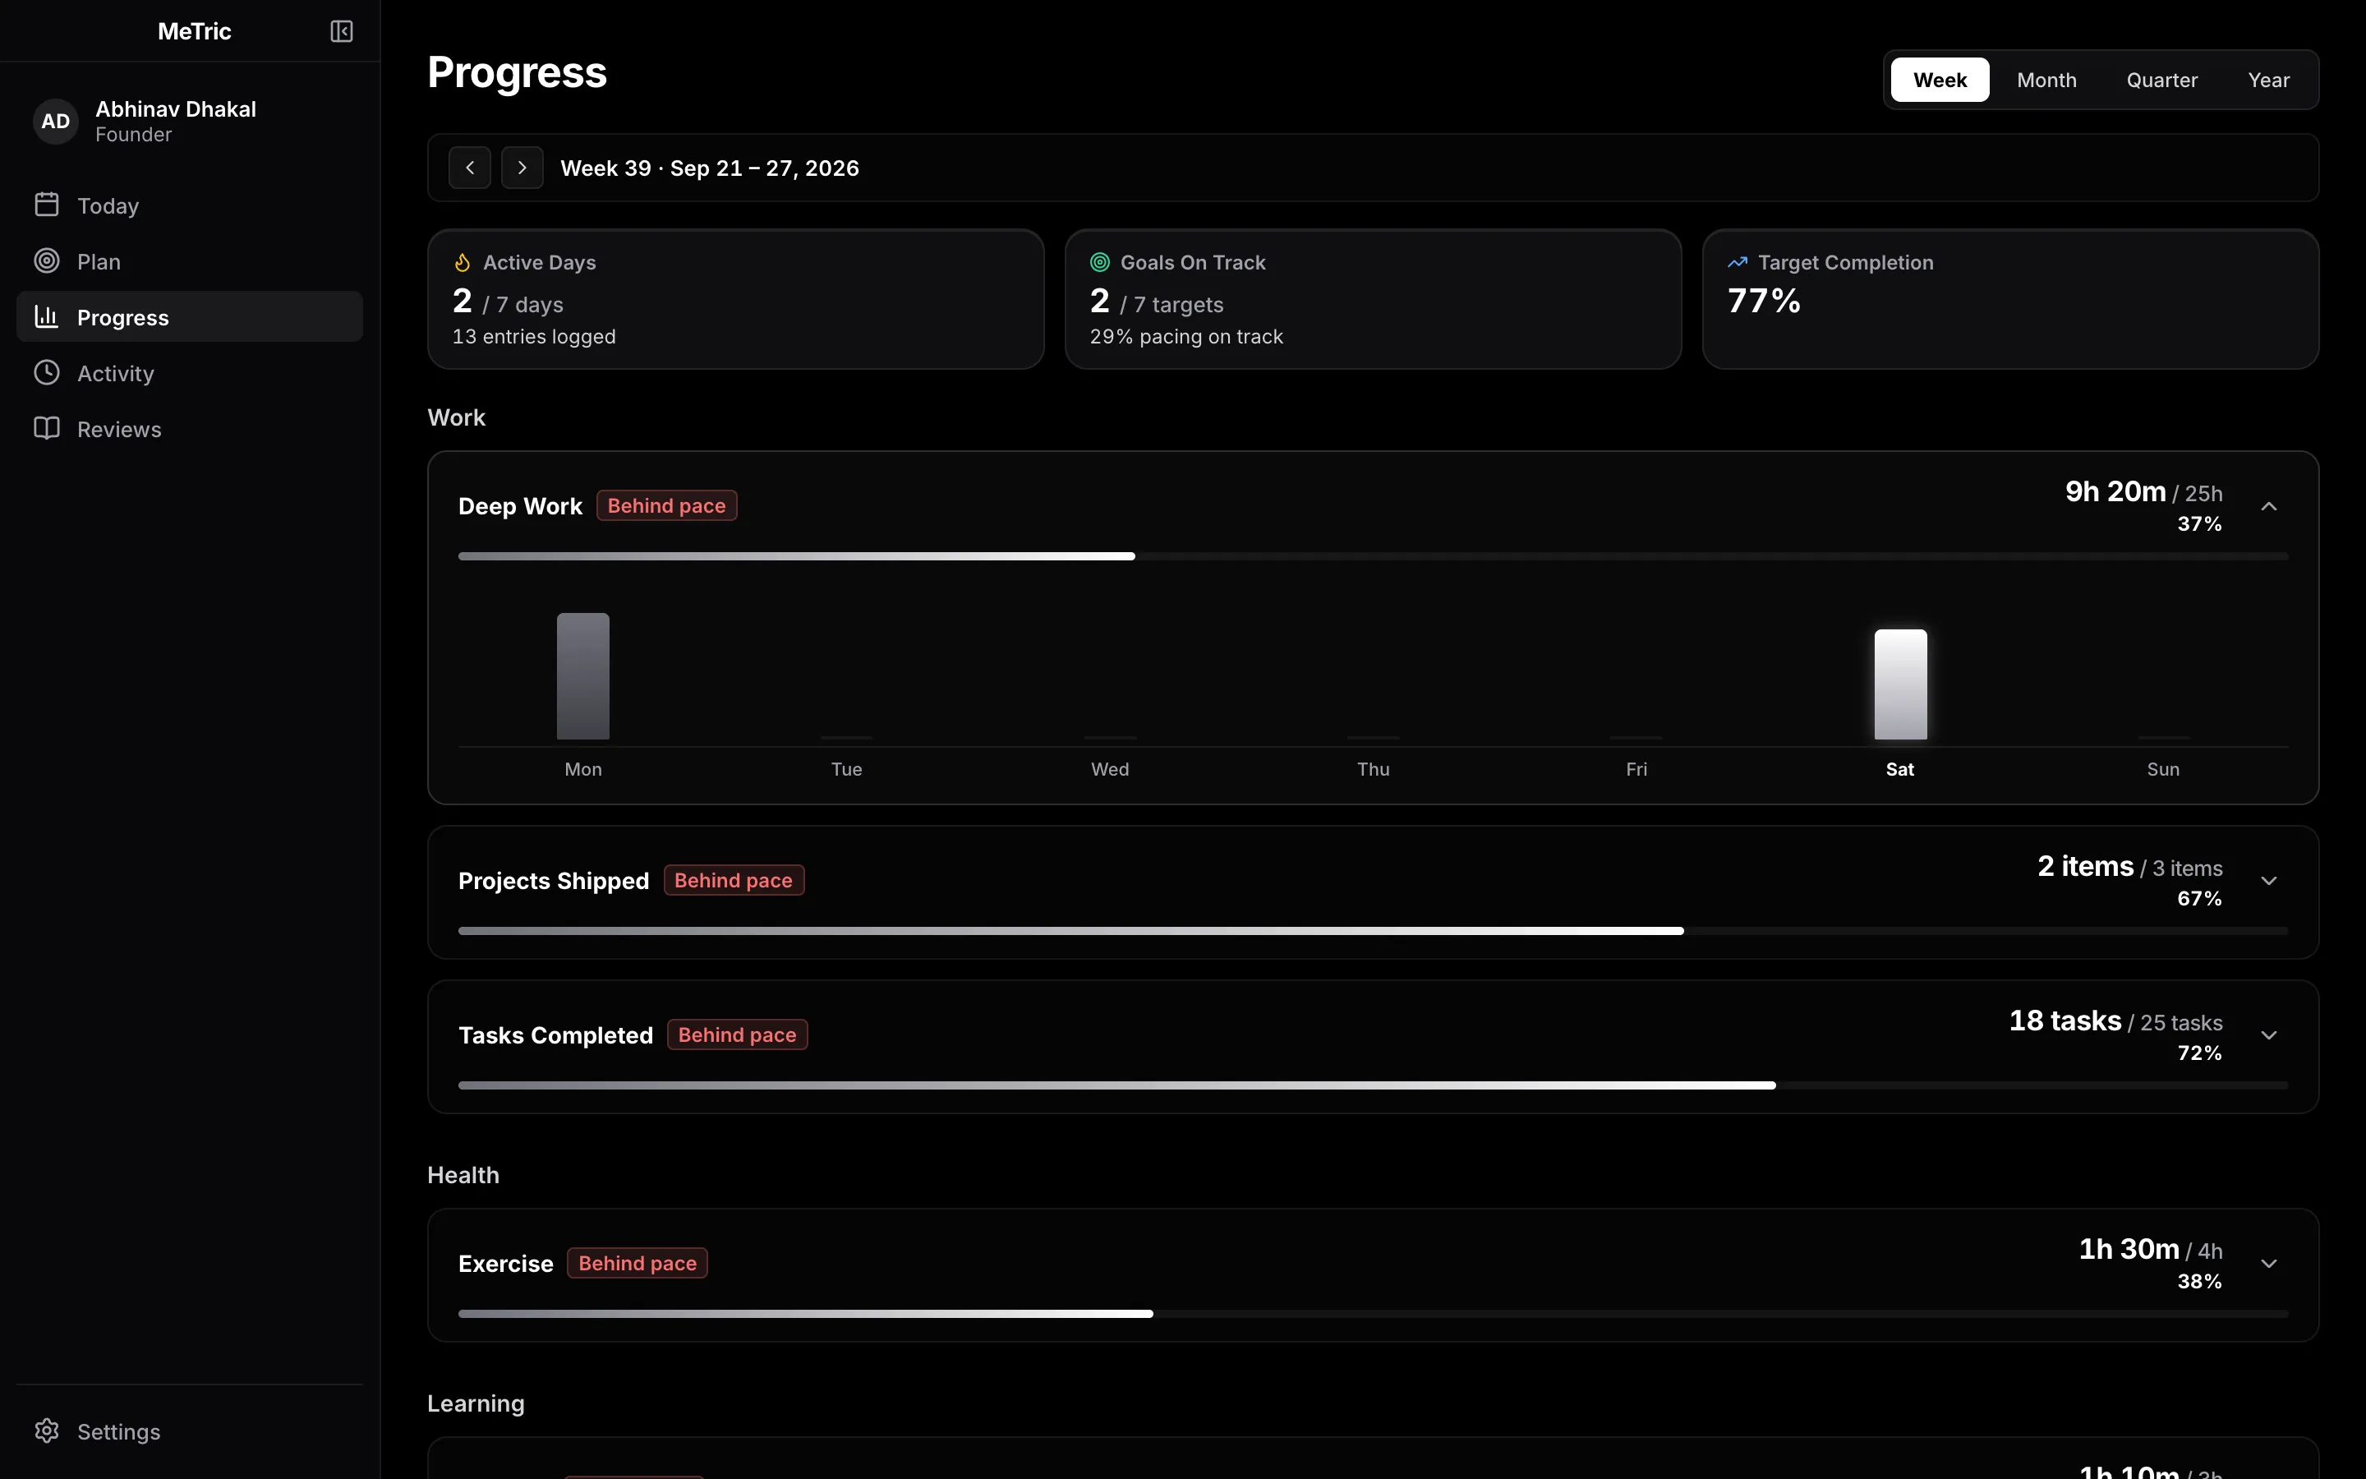Image resolution: width=2366 pixels, height=1479 pixels.
Task: Click the Week 39 date range label
Action: coord(710,168)
